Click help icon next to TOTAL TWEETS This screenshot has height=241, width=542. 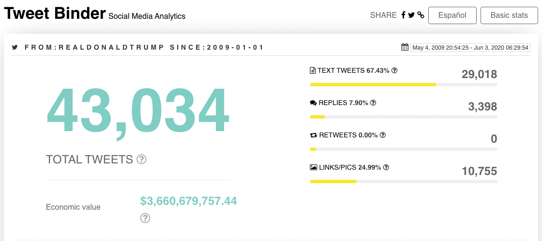[x=141, y=160]
